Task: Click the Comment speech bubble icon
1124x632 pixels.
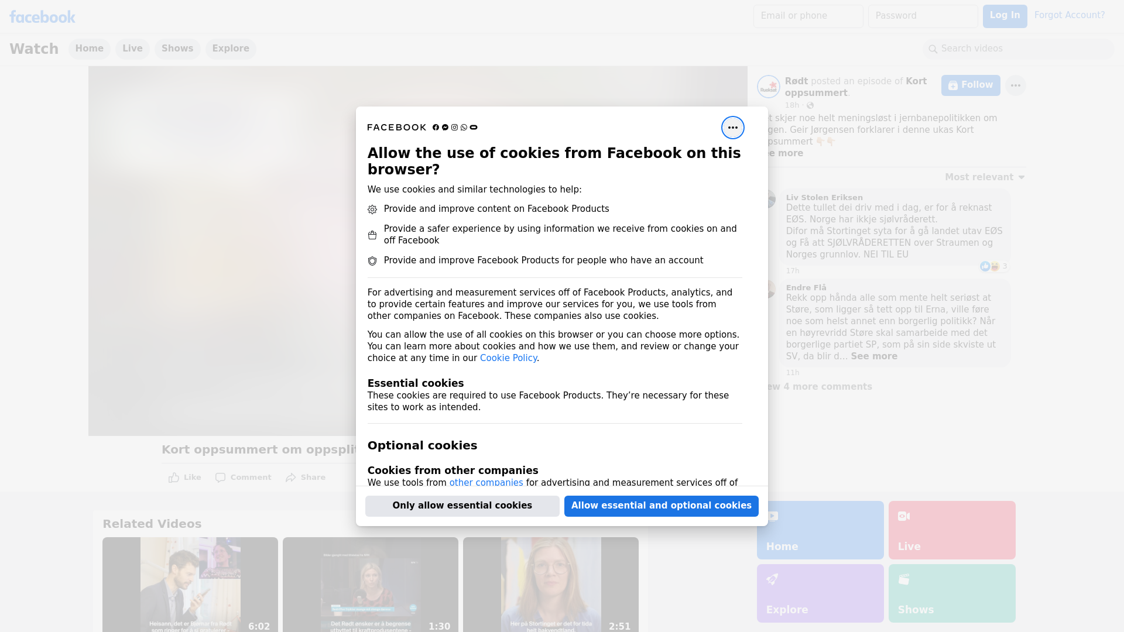Action: pos(220,478)
